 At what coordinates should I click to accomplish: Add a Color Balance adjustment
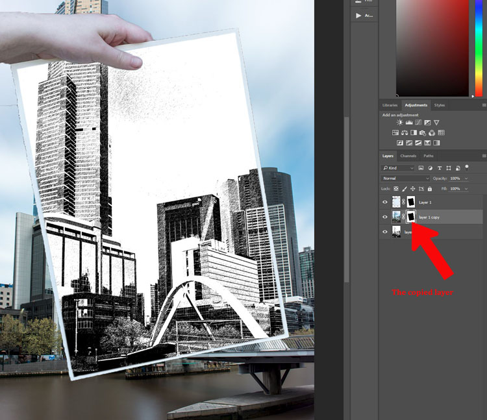tap(405, 132)
